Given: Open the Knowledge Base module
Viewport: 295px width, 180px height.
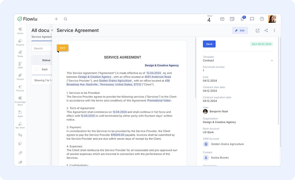Looking at the screenshot, I should point(20,100).
